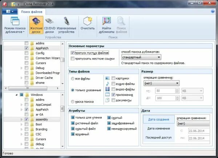
Task: Click the applications window type icon
Action: (107, 95)
